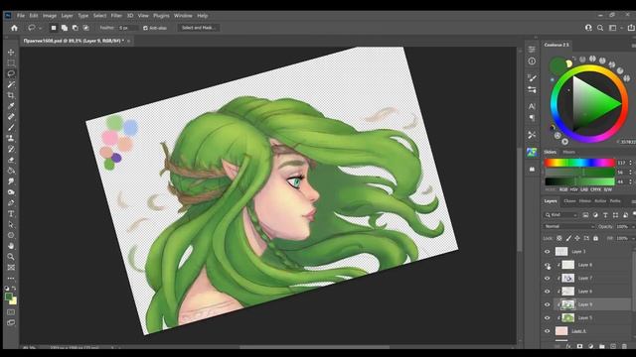Toggle visibility of Layer 4
This screenshot has height=357, width=636.
548,331
